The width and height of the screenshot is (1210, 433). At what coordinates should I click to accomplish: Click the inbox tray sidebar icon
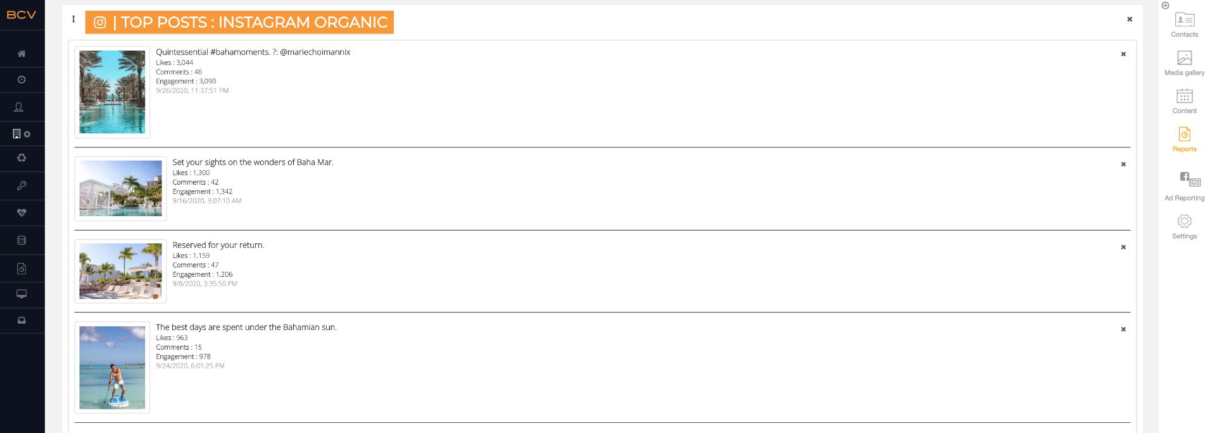coord(22,320)
